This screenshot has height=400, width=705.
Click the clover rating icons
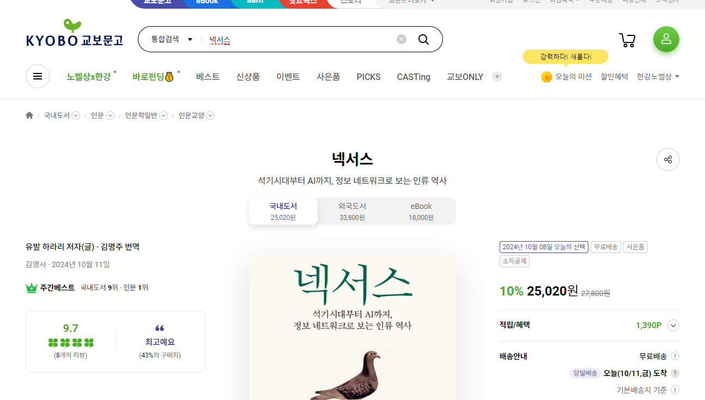coord(71,343)
